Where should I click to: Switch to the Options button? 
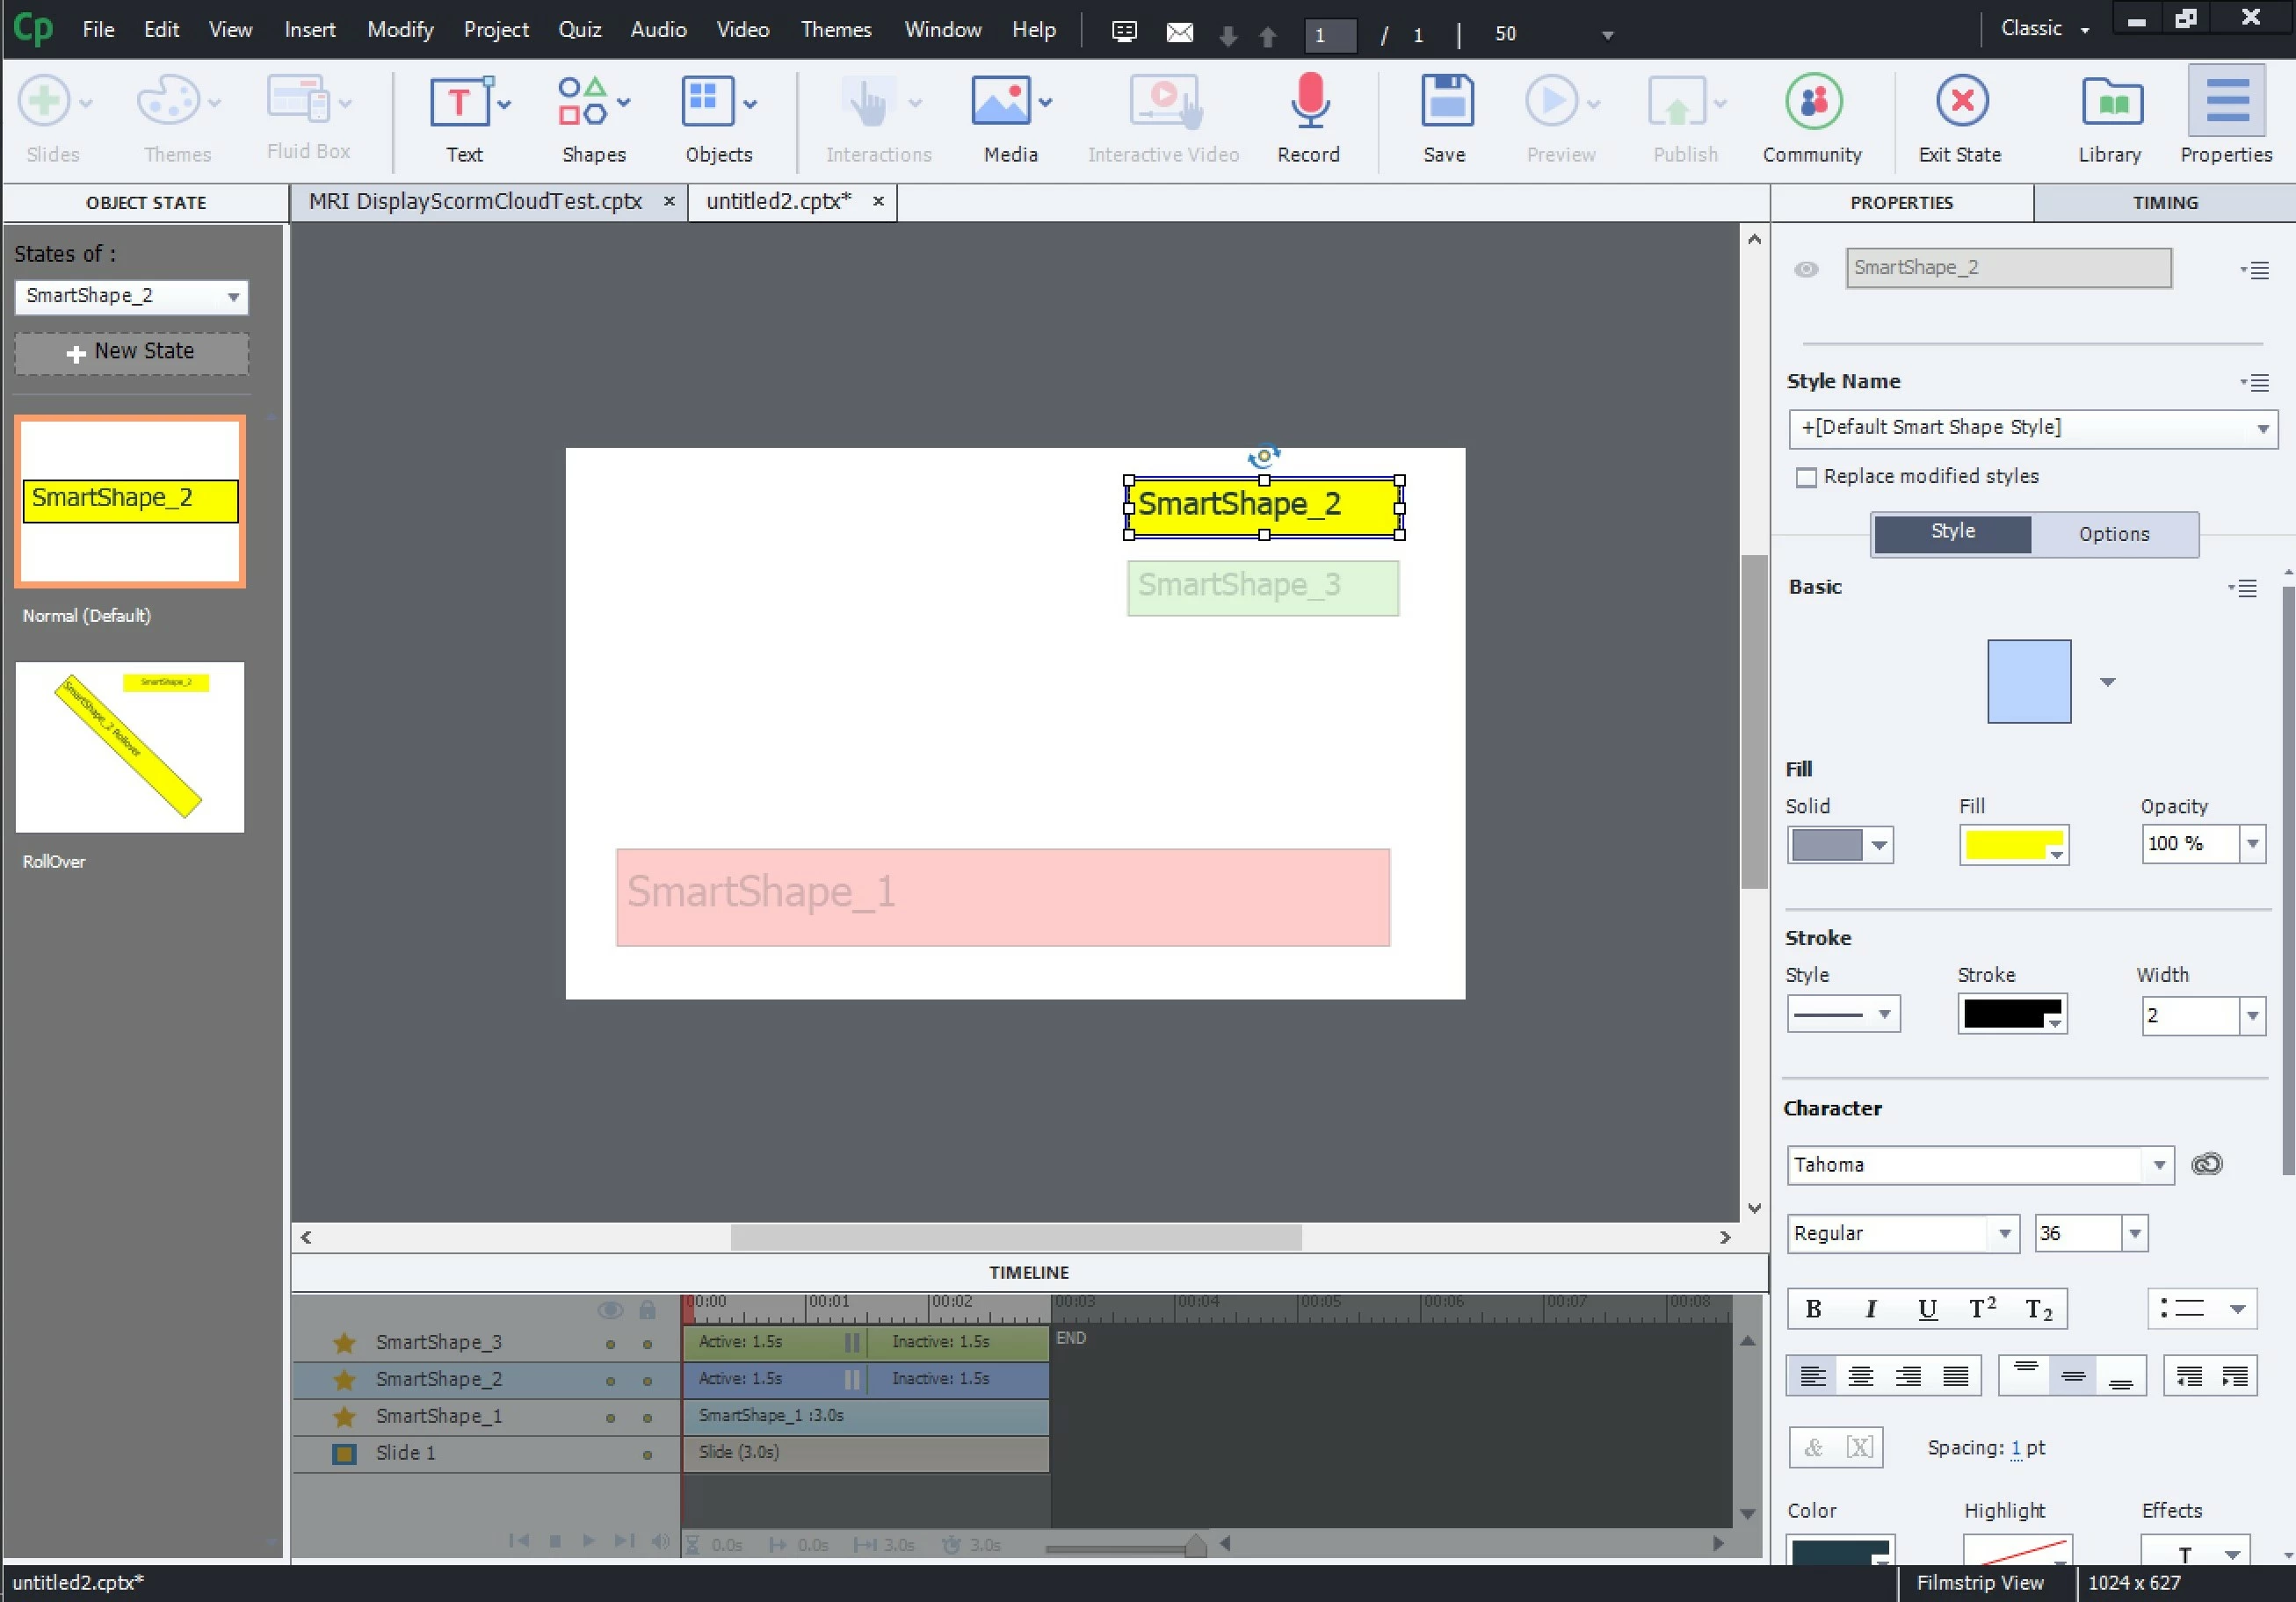coord(2114,534)
